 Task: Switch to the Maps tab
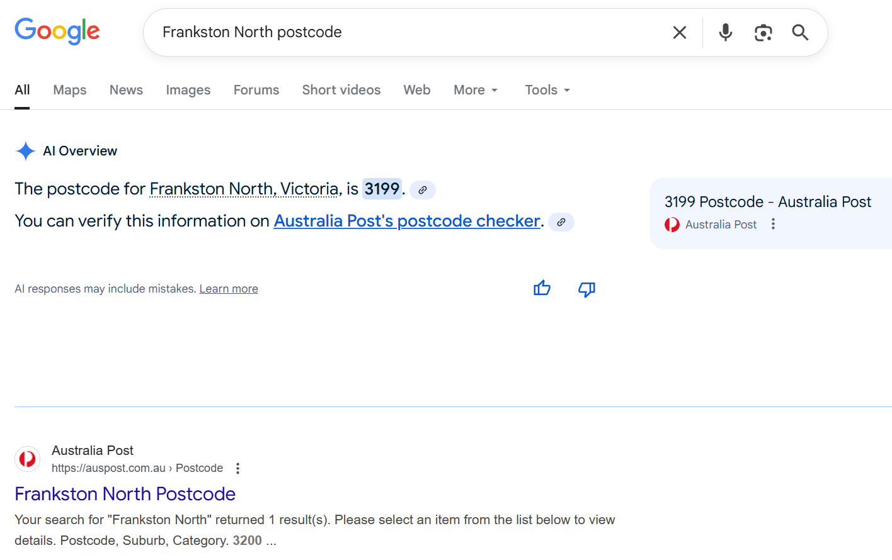(x=70, y=90)
